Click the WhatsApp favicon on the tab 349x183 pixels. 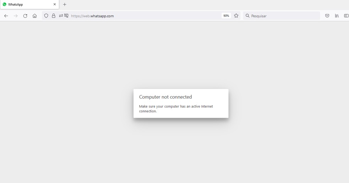pos(5,4)
